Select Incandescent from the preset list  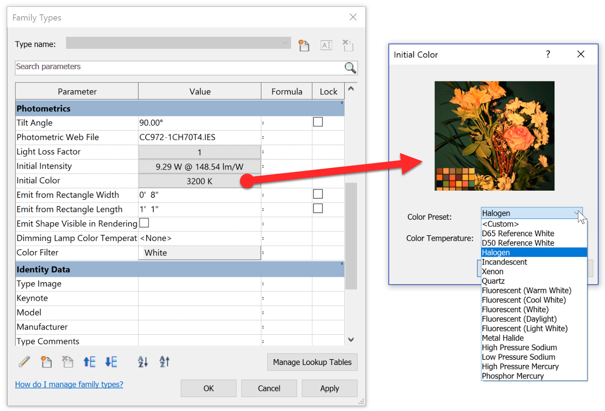click(504, 262)
